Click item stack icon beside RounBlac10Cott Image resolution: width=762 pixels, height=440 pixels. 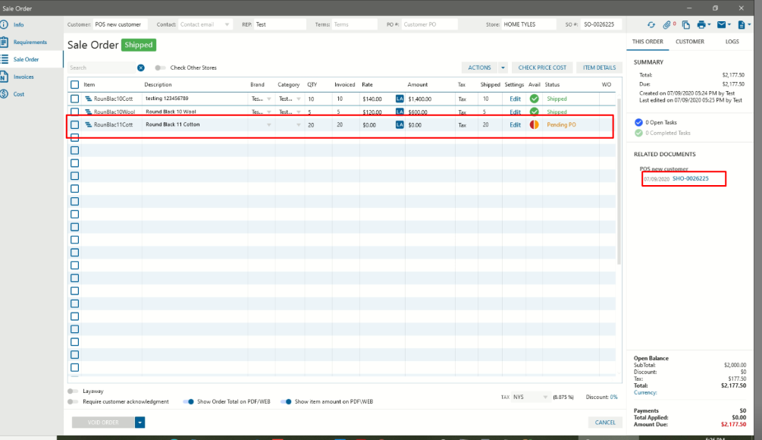point(89,99)
